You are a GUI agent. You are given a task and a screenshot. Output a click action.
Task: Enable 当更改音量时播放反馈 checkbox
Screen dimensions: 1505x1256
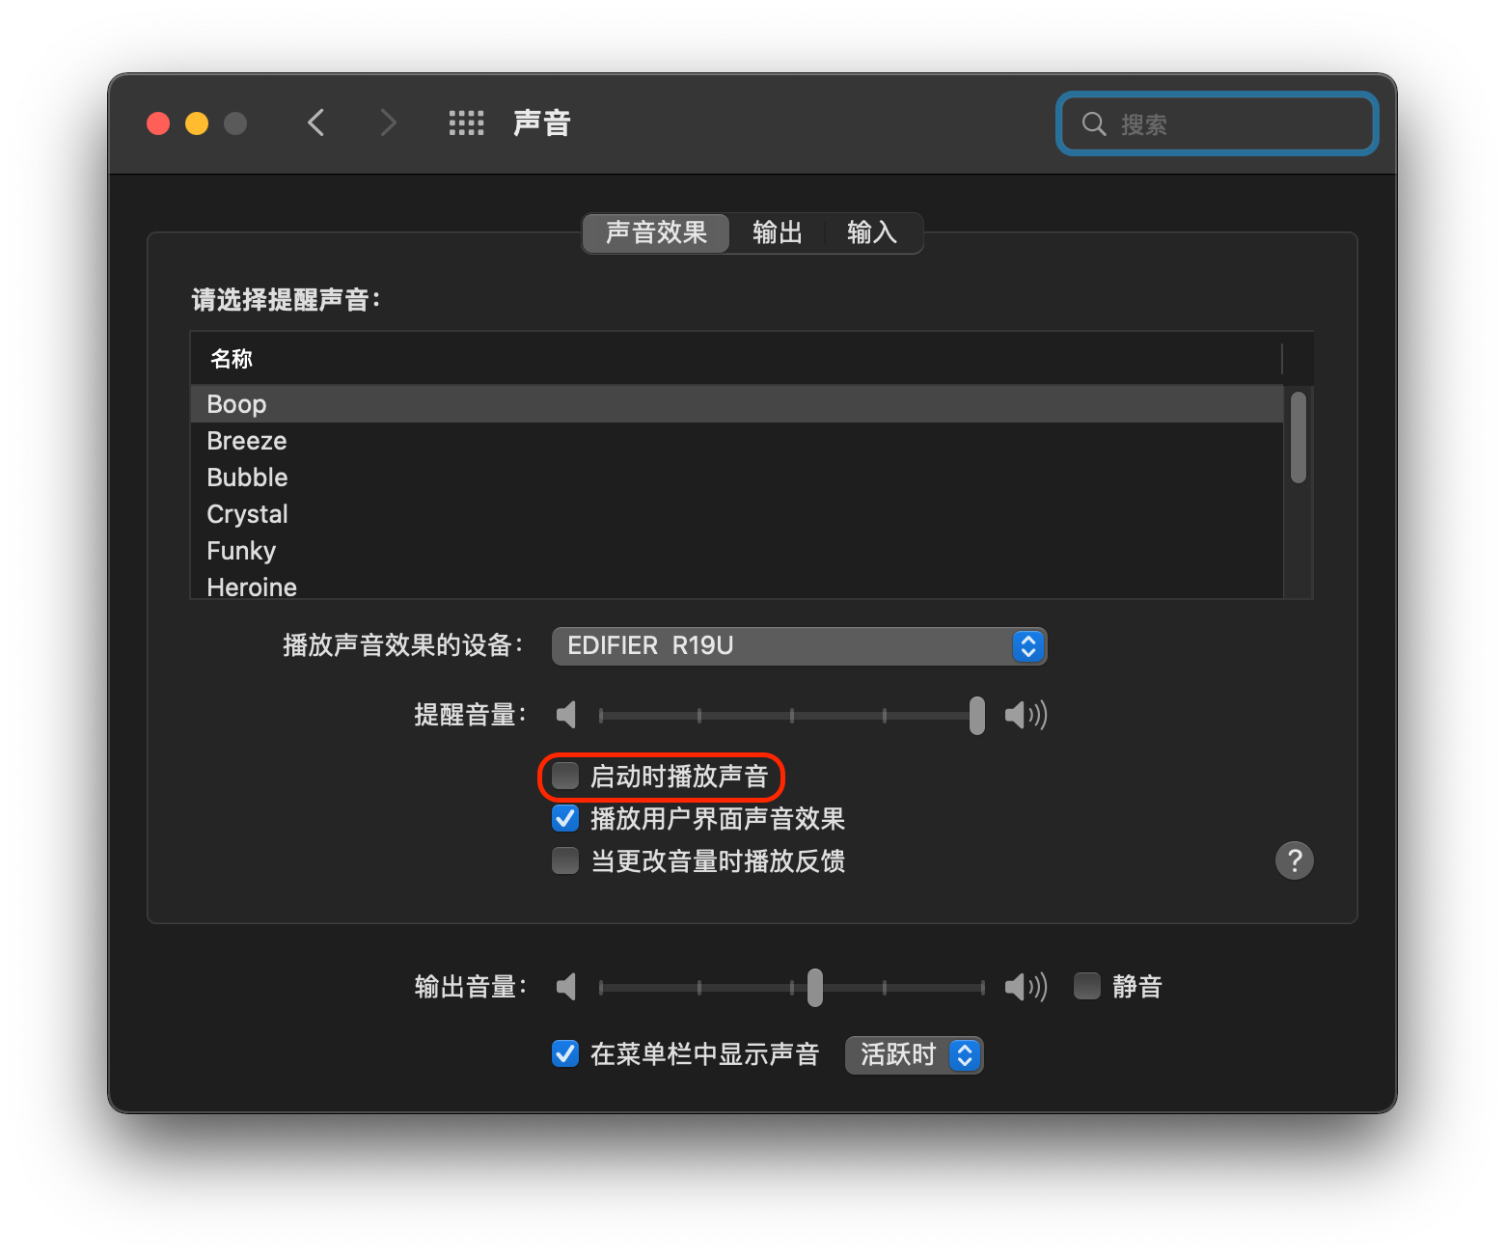[x=565, y=860]
